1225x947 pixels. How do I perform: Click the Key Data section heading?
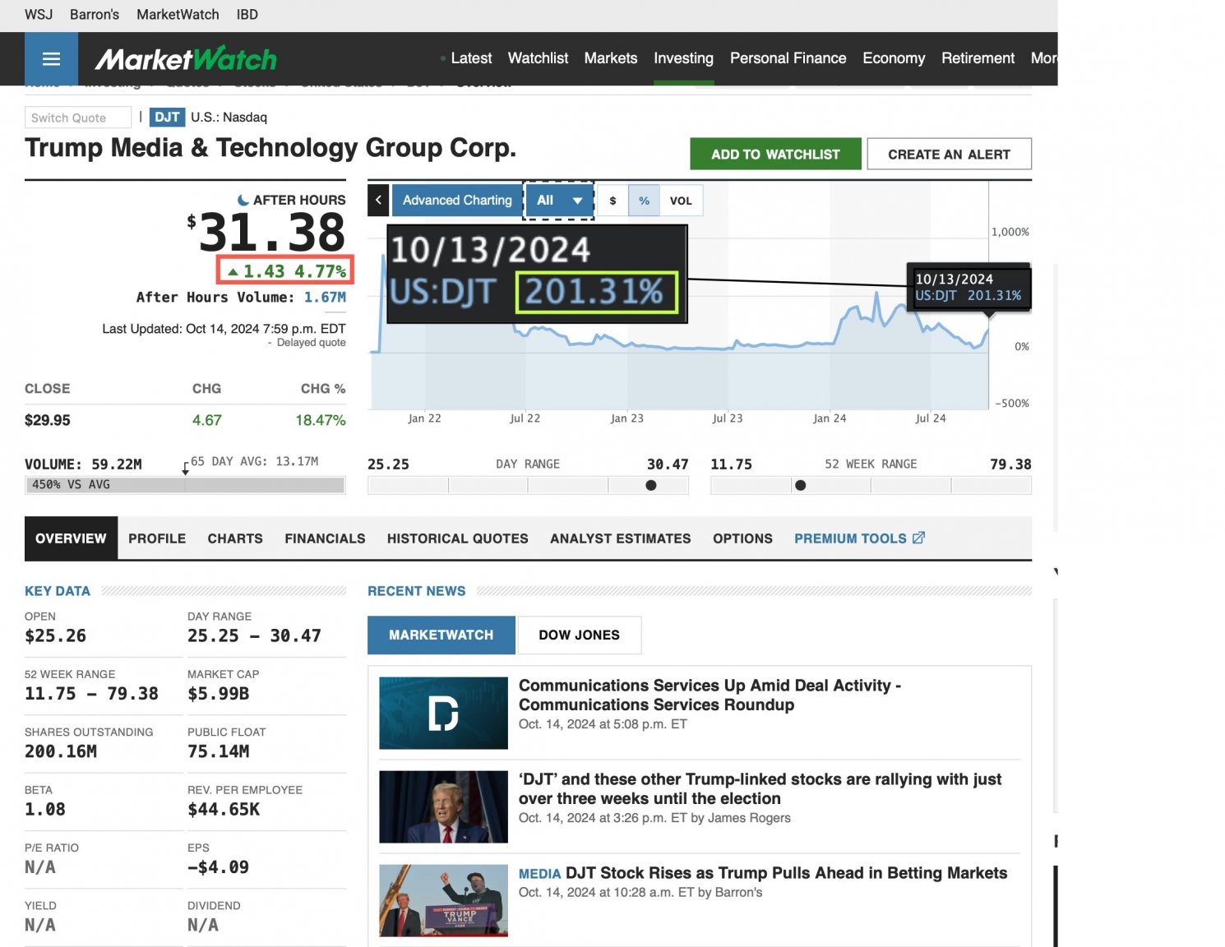(x=58, y=591)
